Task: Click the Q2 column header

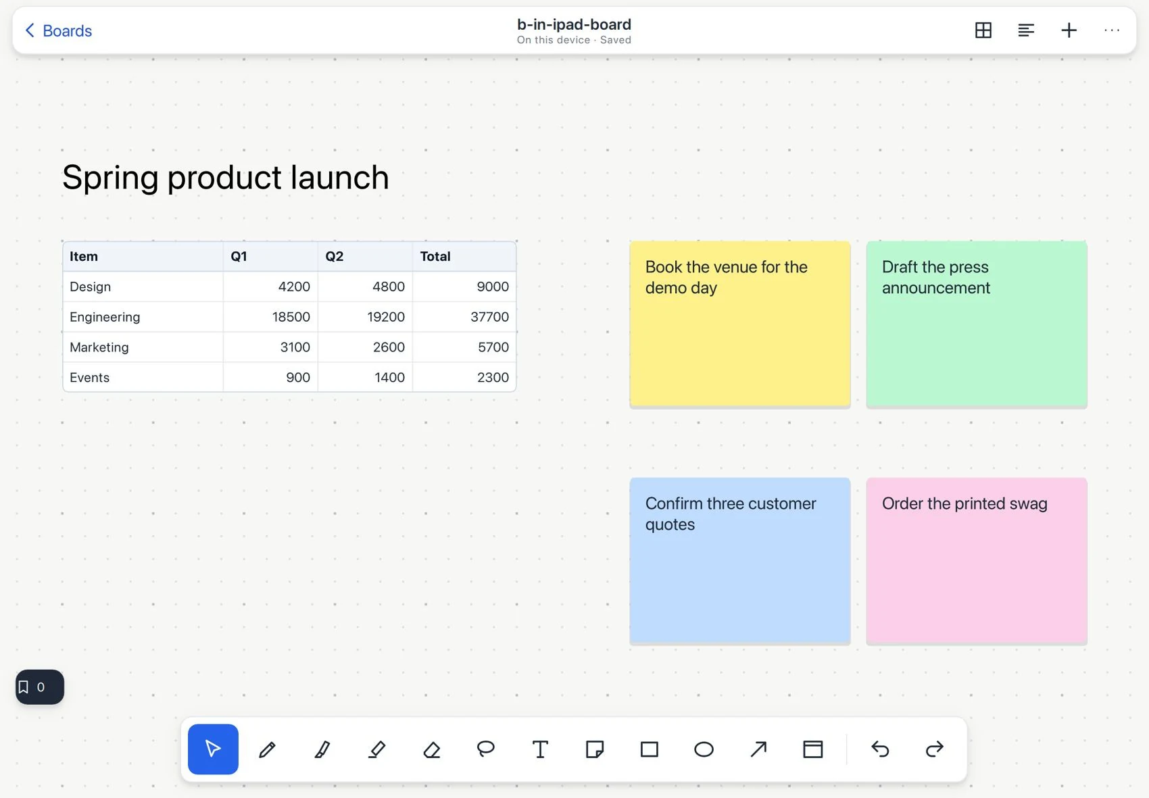Action: pos(365,256)
